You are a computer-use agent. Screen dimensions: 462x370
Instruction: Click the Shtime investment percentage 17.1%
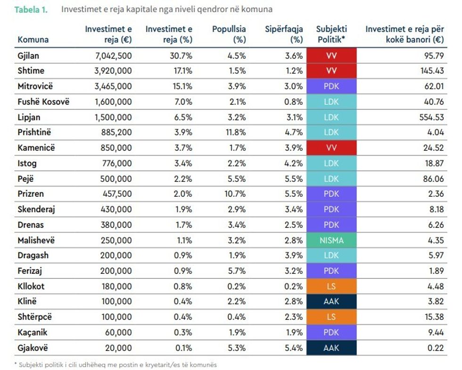(181, 71)
